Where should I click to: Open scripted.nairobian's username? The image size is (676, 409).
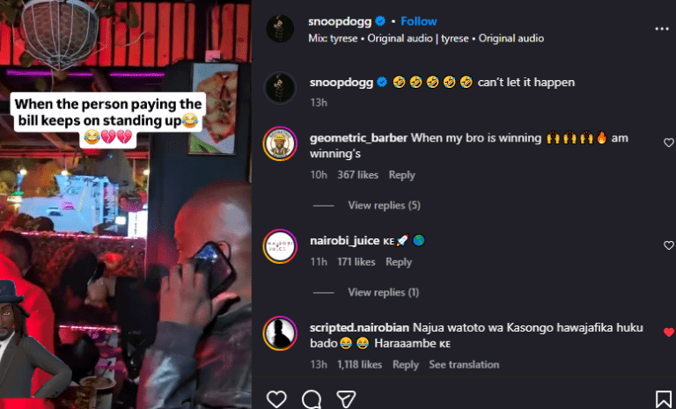(359, 327)
